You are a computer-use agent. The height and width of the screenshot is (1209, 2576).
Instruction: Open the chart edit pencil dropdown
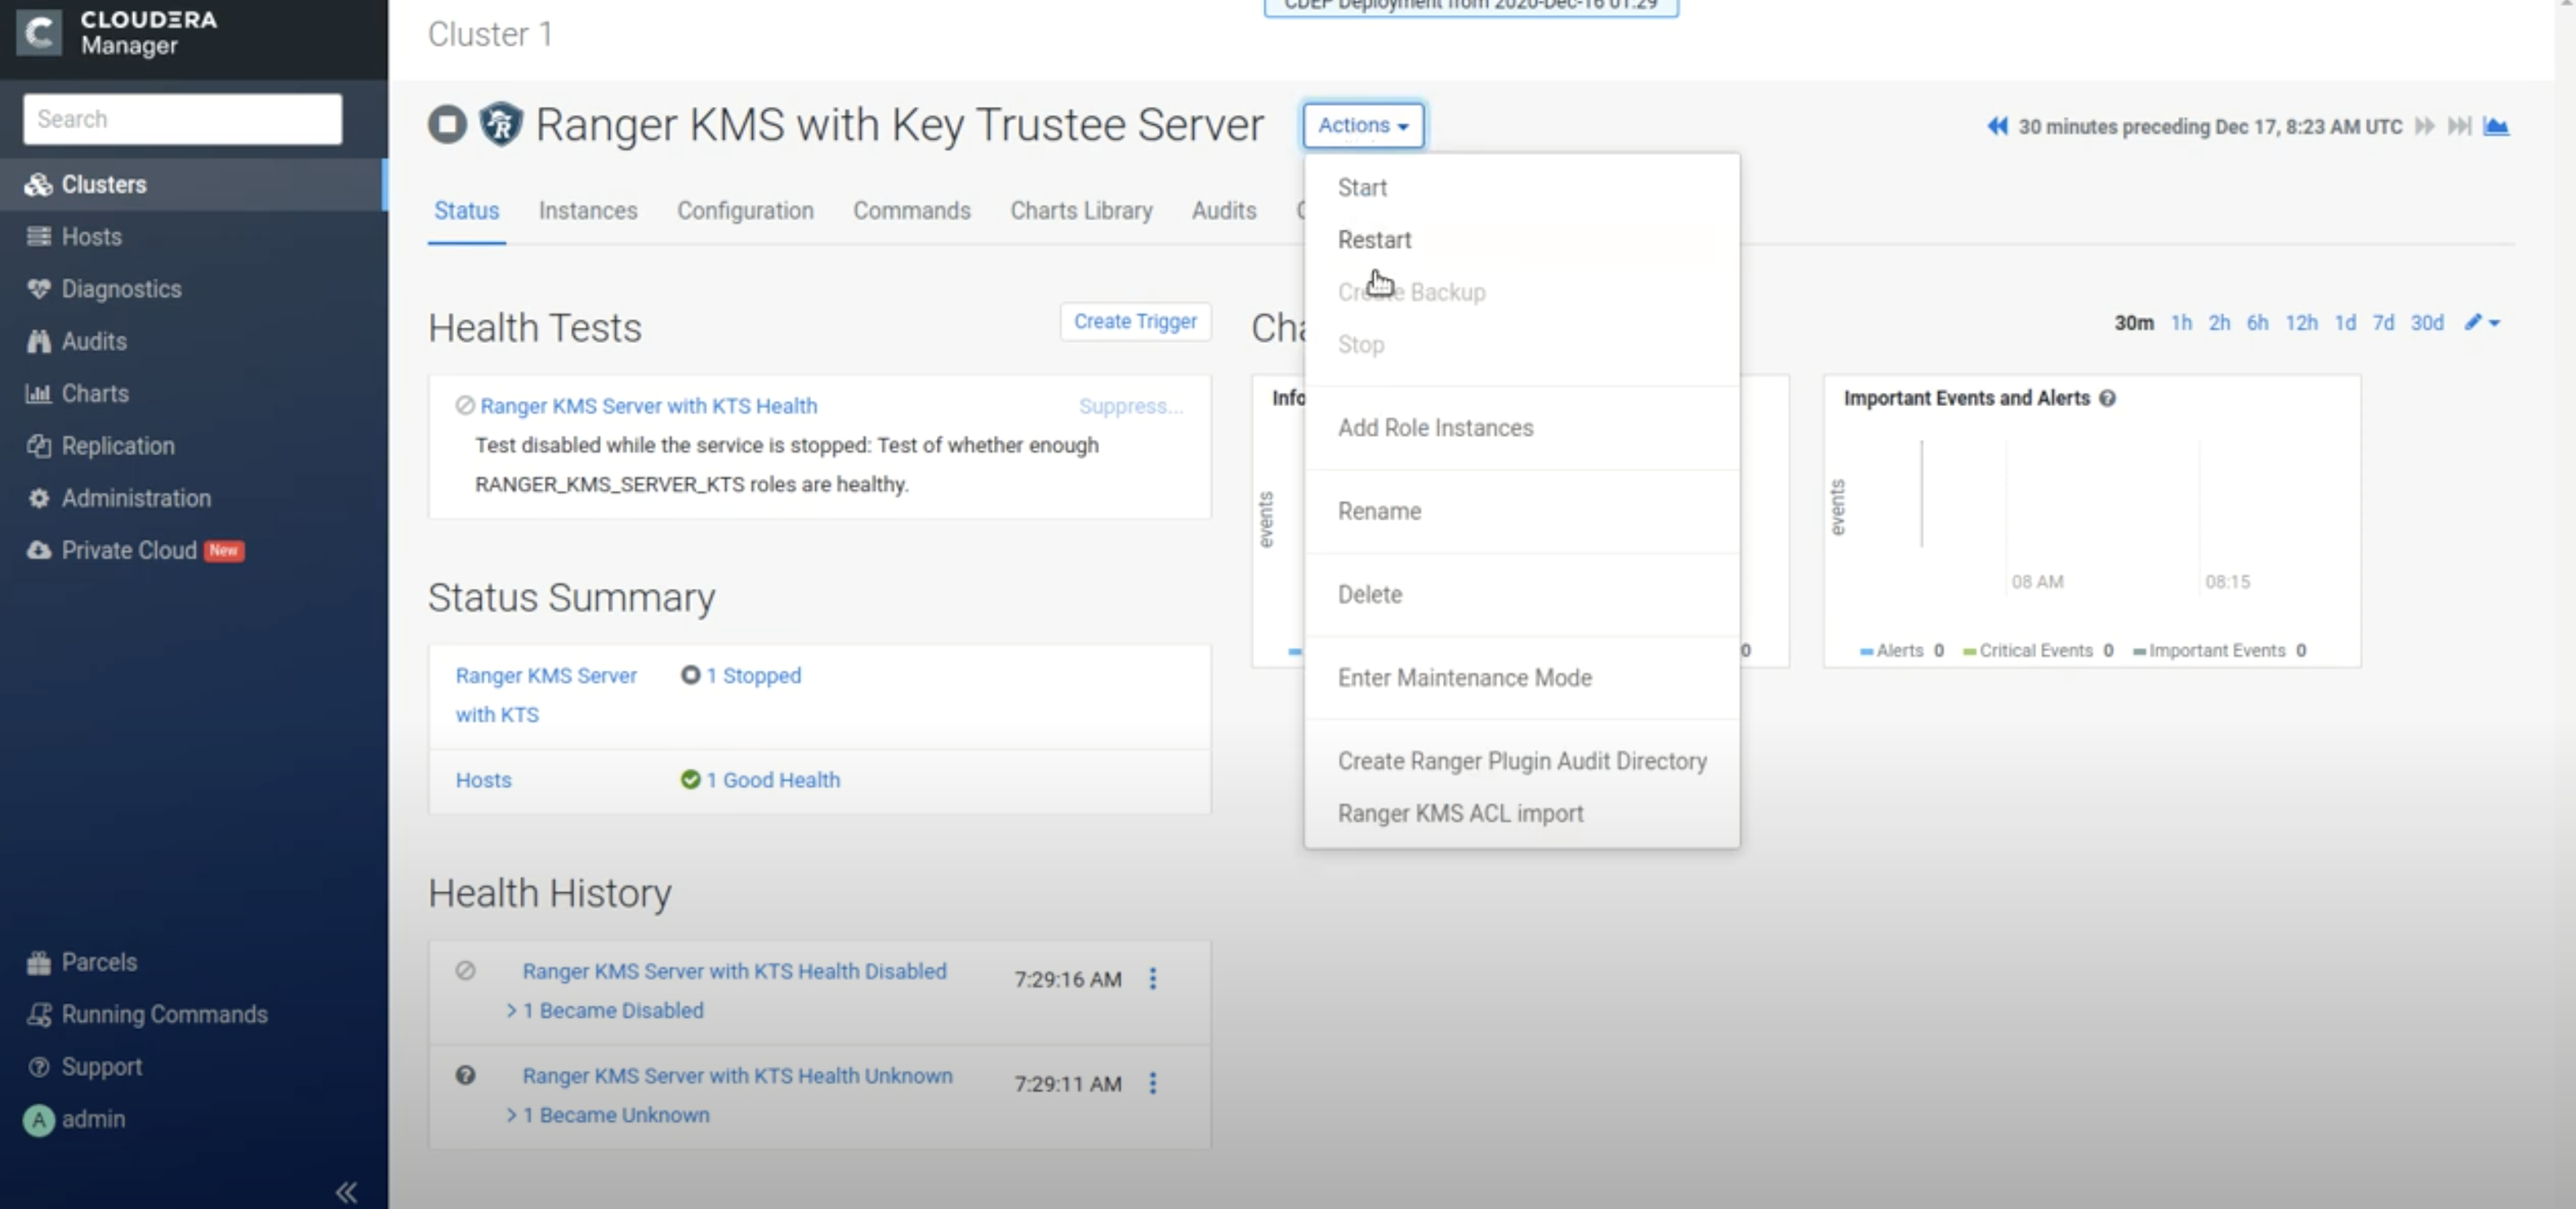(2482, 322)
